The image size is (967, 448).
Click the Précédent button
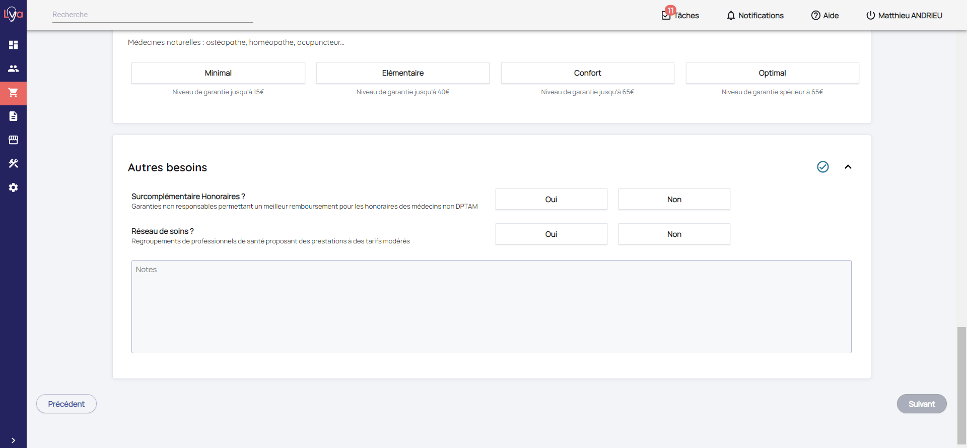pos(66,404)
